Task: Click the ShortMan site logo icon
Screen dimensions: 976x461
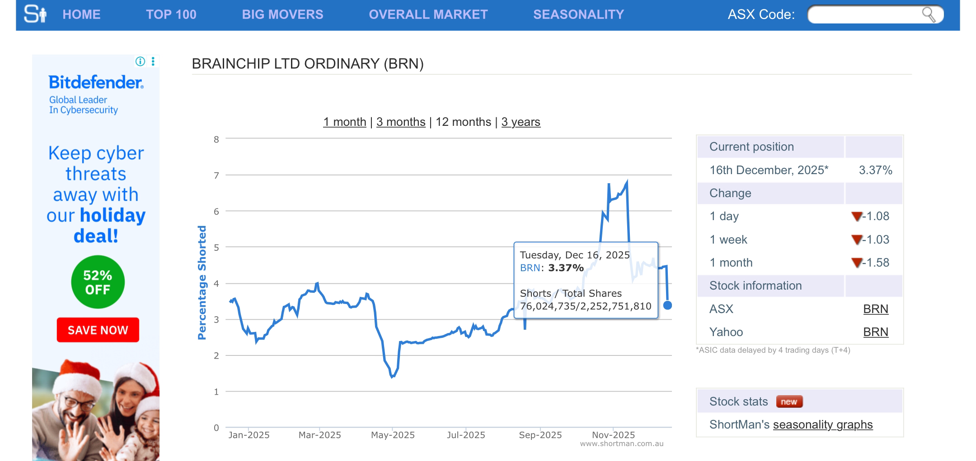Action: point(35,14)
